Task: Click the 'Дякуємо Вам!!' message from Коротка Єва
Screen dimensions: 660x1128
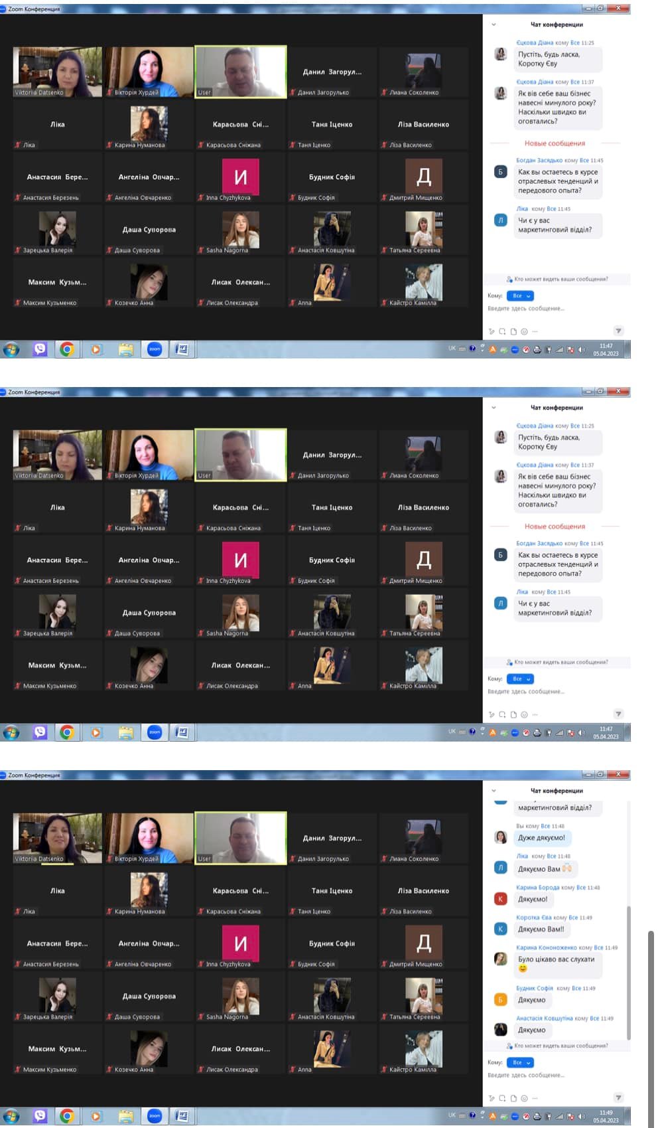Action: (x=541, y=929)
